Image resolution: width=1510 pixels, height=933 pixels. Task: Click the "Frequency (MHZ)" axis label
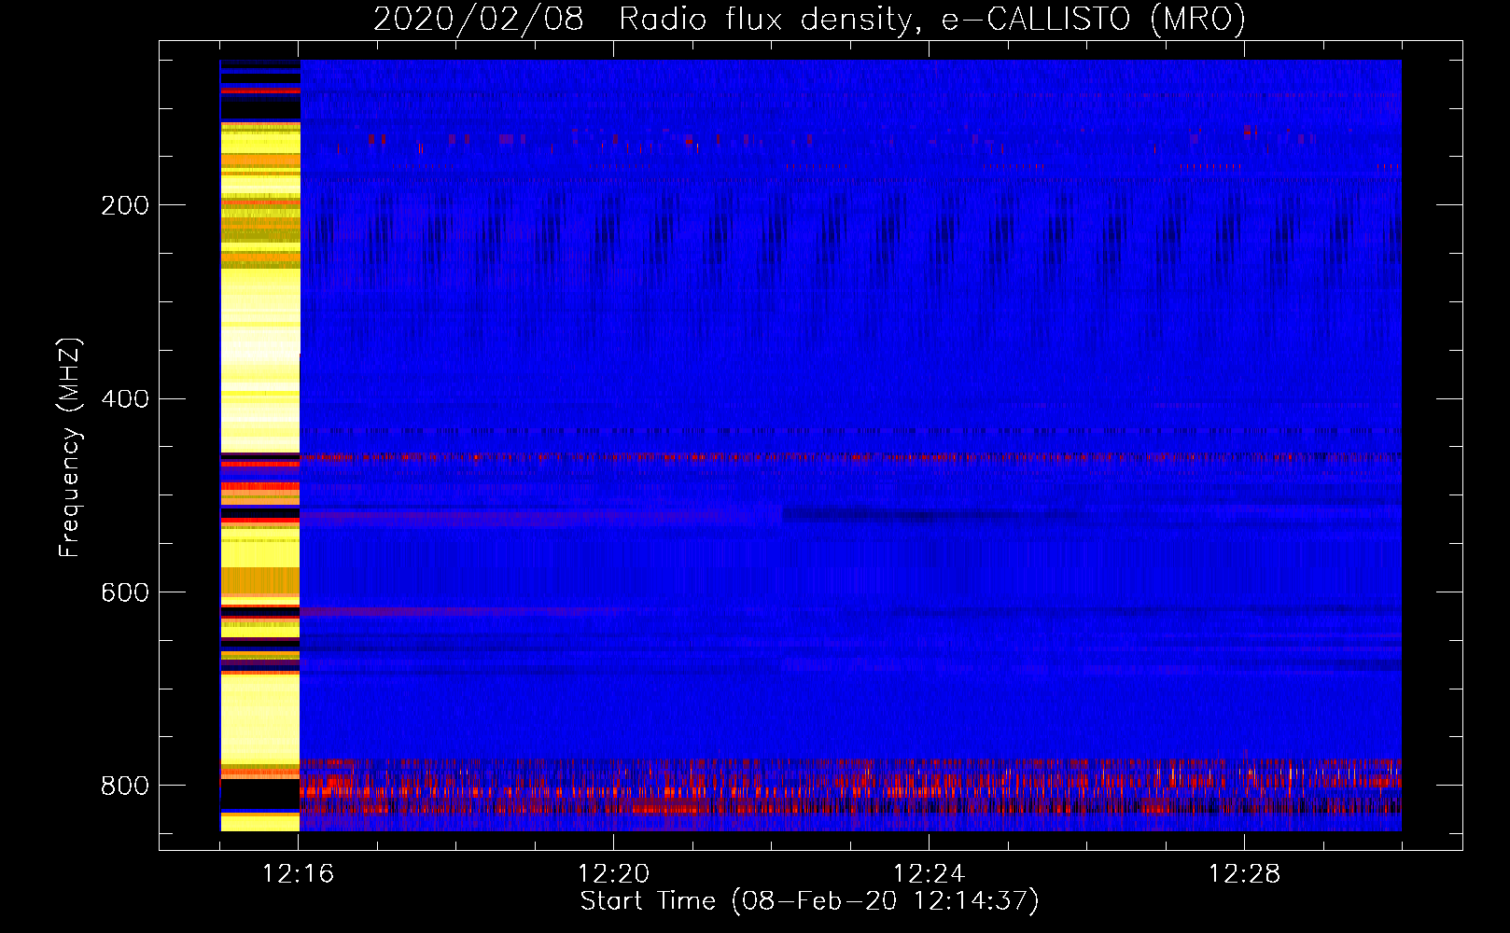pos(70,448)
